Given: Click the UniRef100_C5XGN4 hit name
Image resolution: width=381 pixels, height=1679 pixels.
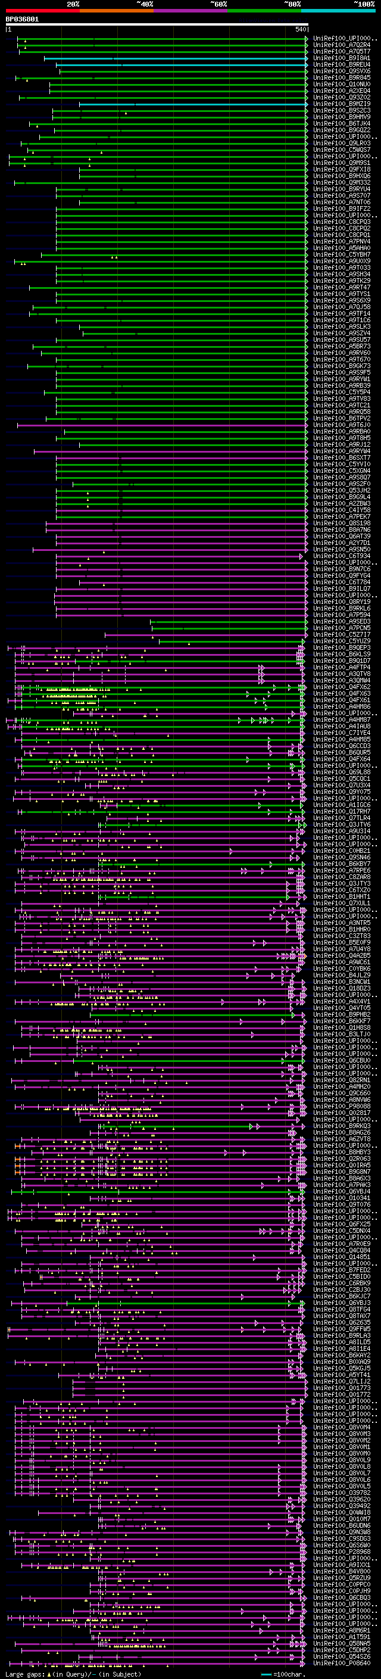Looking at the screenshot, I should (342, 471).
